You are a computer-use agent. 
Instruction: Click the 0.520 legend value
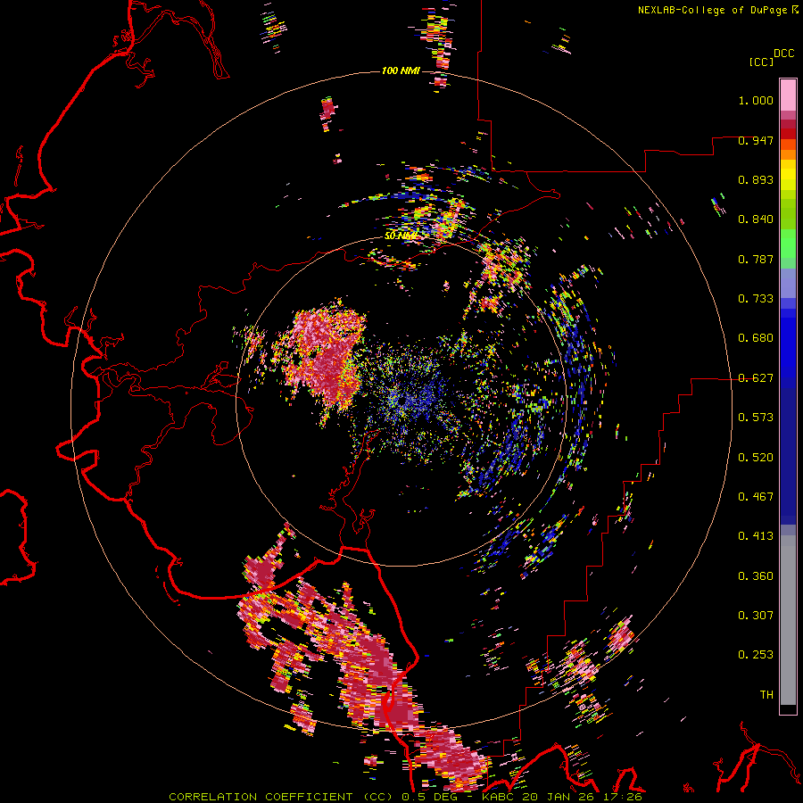point(756,458)
